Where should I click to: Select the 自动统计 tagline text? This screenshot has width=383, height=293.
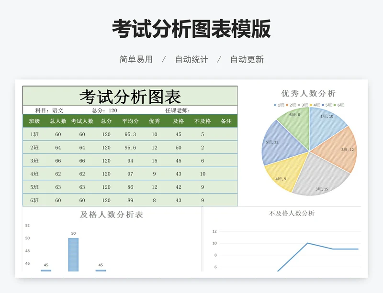tap(191, 60)
